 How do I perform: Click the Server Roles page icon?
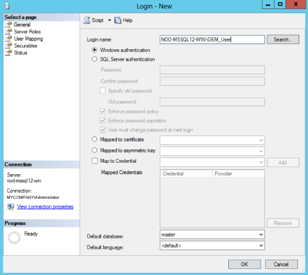[8, 32]
